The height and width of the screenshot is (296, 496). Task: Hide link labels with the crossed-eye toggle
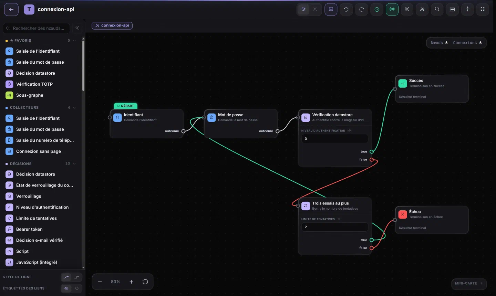(66, 288)
